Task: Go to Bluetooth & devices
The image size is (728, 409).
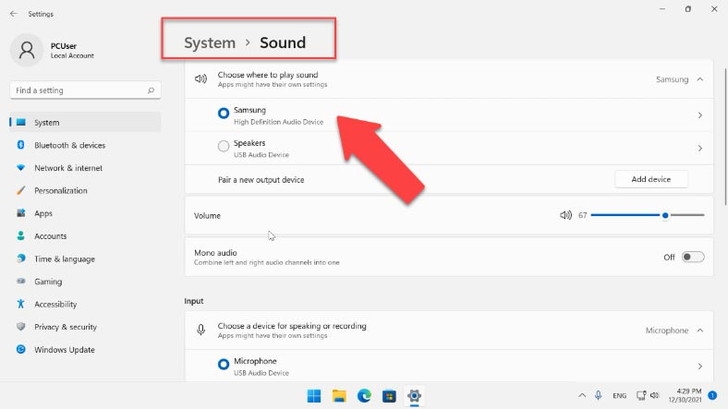Action: coord(85,145)
